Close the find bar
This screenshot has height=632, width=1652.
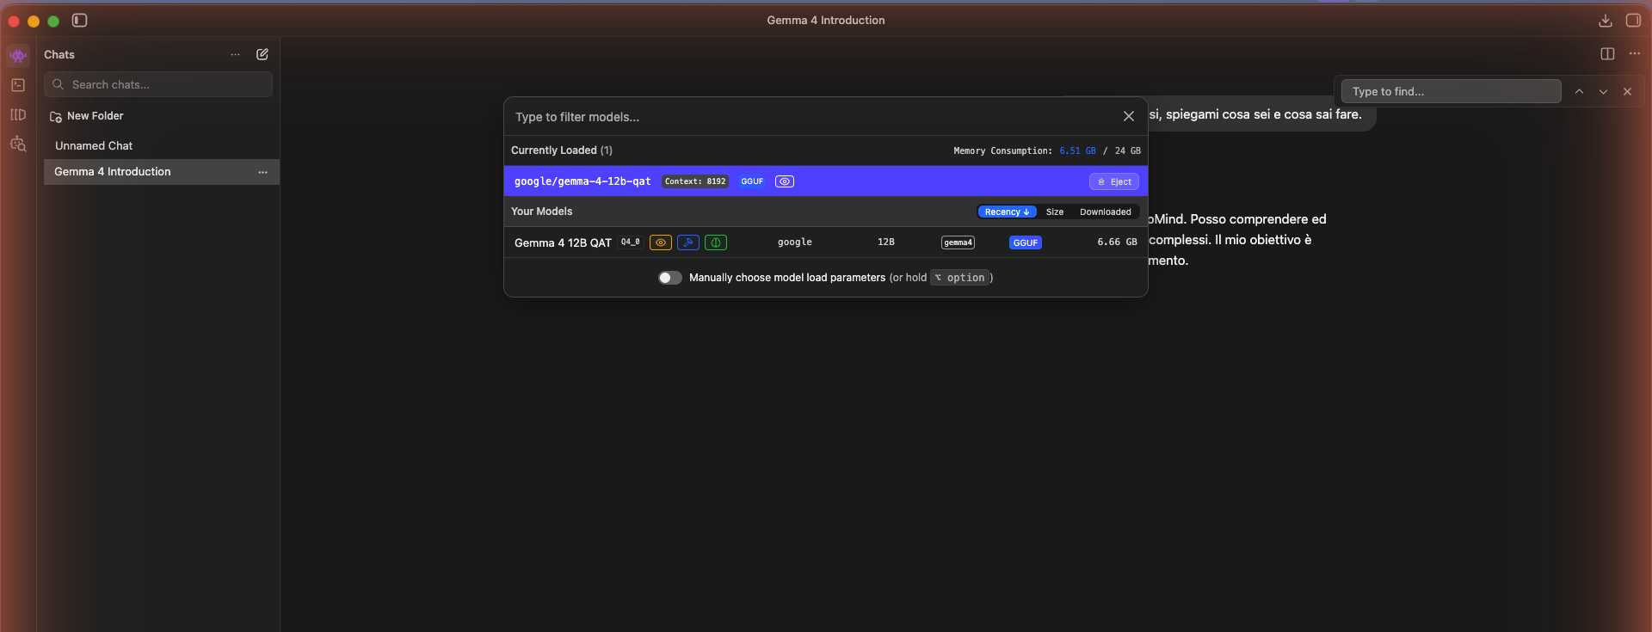coord(1627,91)
